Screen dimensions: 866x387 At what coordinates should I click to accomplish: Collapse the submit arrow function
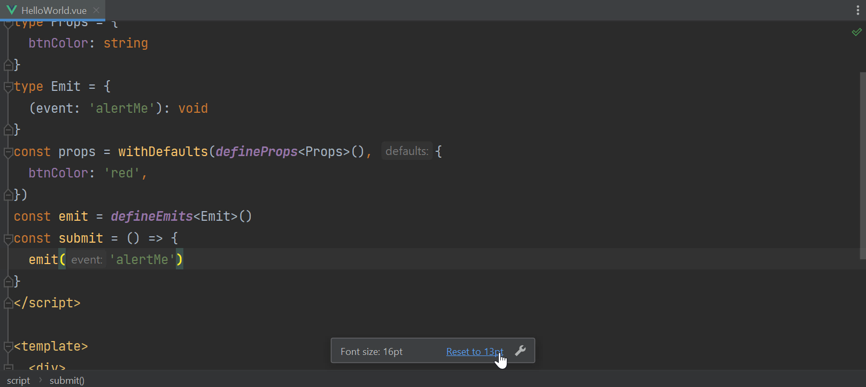pos(8,238)
